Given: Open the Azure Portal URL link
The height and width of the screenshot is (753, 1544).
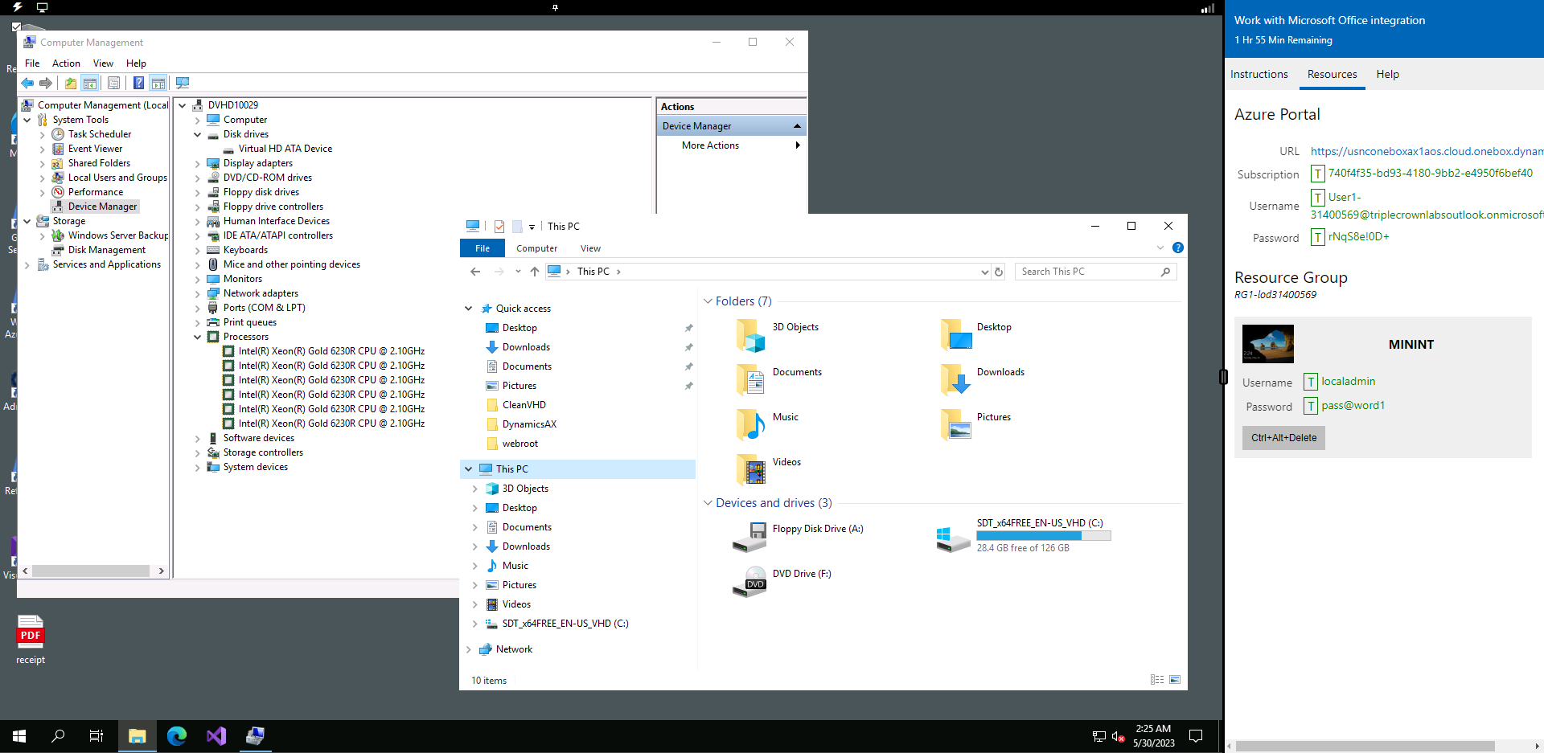Looking at the screenshot, I should click(x=1427, y=151).
